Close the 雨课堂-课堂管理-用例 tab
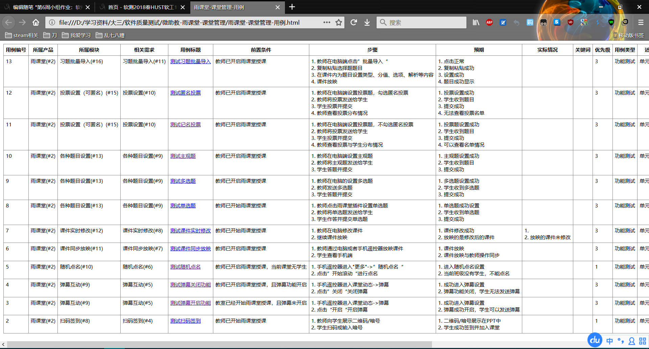The height and width of the screenshot is (349, 649). click(x=278, y=7)
